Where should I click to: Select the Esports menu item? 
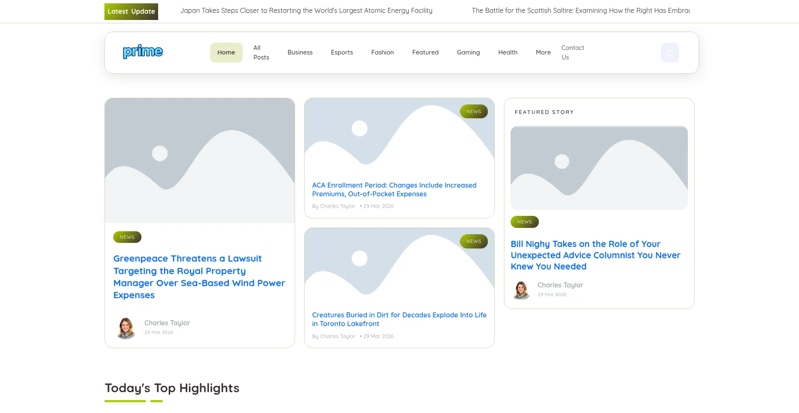click(342, 52)
